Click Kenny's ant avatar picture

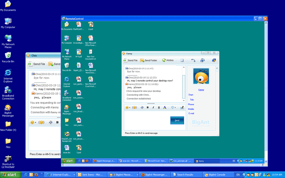pyautogui.click(x=201, y=76)
